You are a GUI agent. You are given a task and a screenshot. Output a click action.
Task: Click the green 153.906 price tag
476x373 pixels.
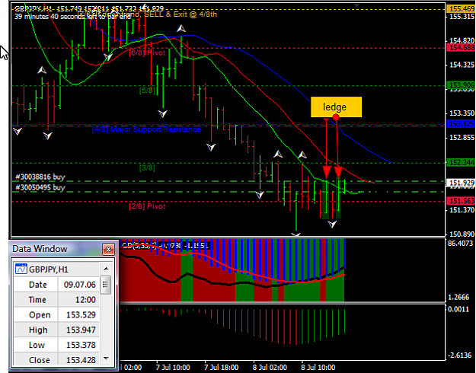click(x=462, y=85)
